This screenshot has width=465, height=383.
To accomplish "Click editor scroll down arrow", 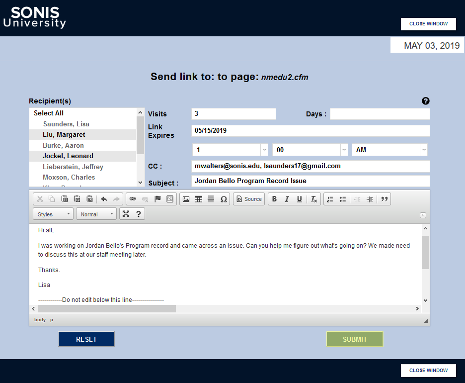I will 425,300.
